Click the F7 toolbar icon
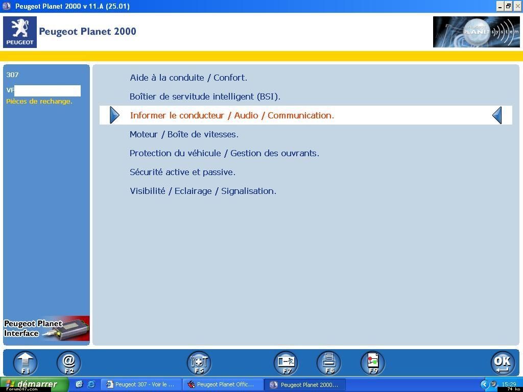 point(286,363)
